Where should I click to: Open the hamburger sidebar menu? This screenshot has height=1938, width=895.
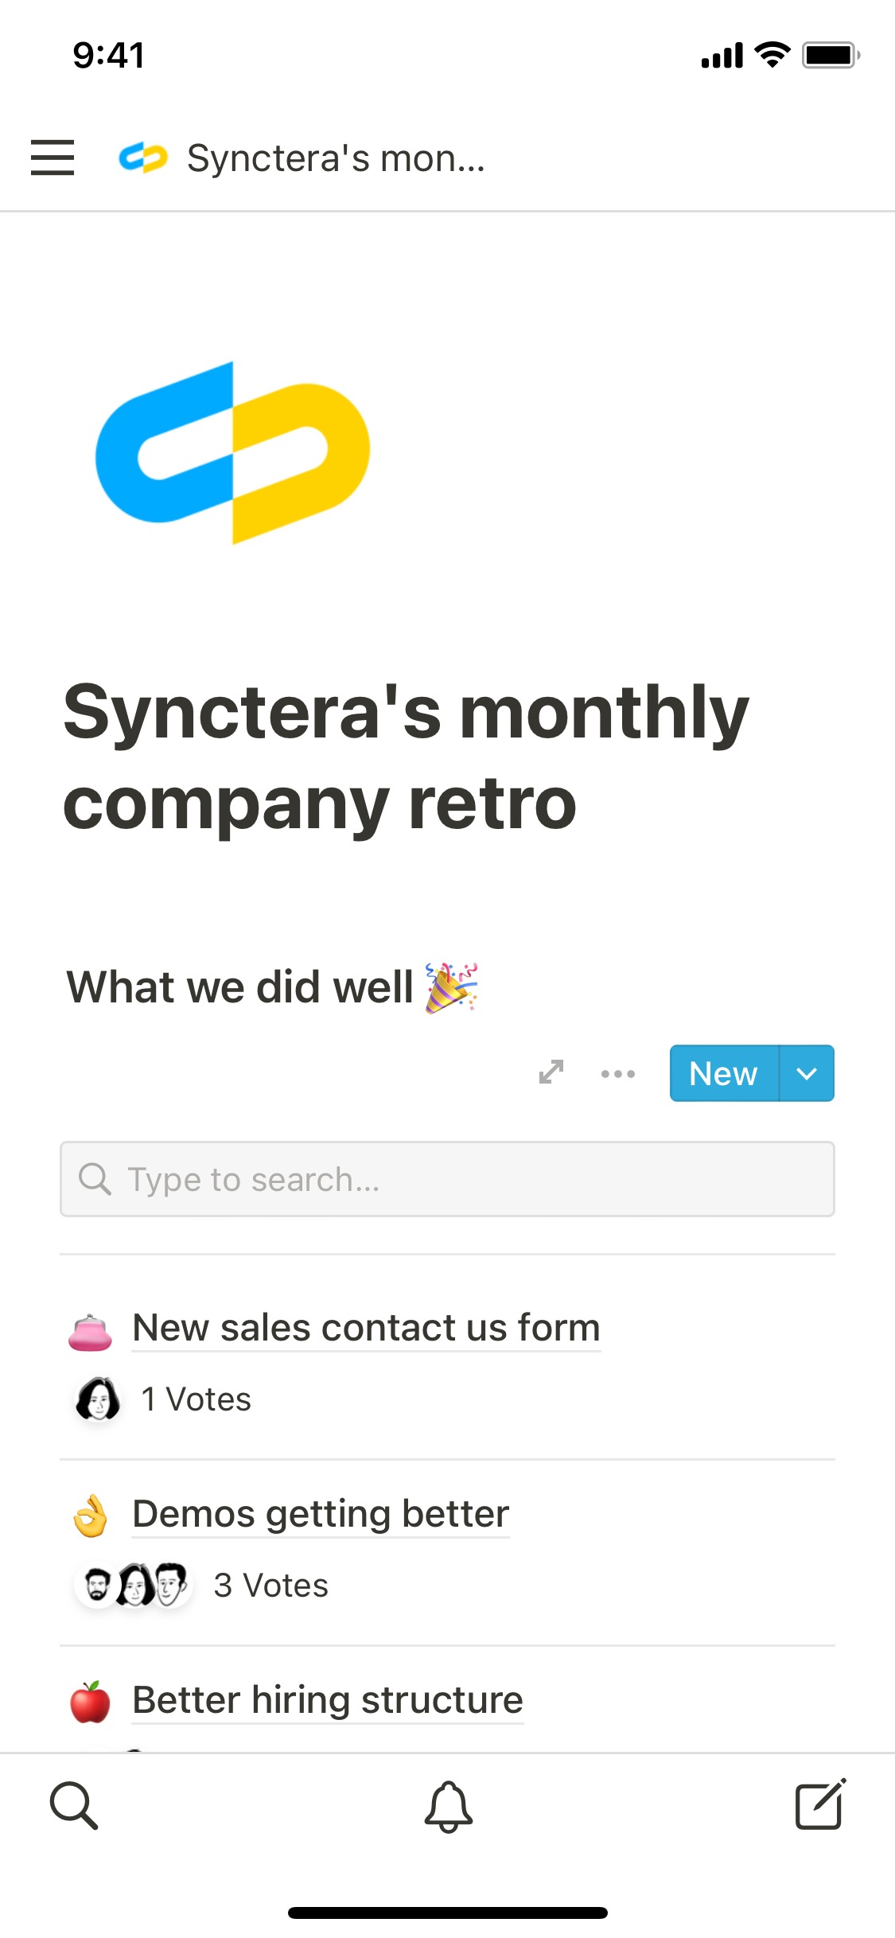(53, 158)
